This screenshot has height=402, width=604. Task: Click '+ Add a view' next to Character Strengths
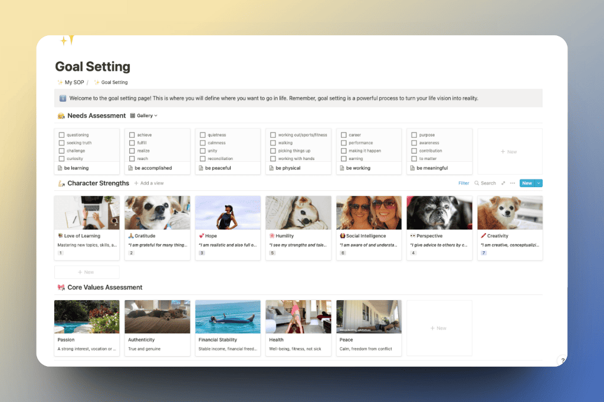(x=149, y=183)
